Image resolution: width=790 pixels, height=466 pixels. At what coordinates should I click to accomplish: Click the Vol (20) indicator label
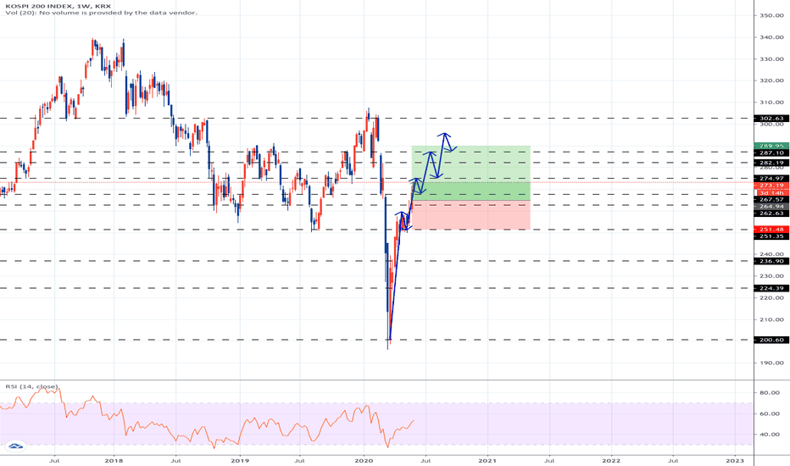[101, 13]
